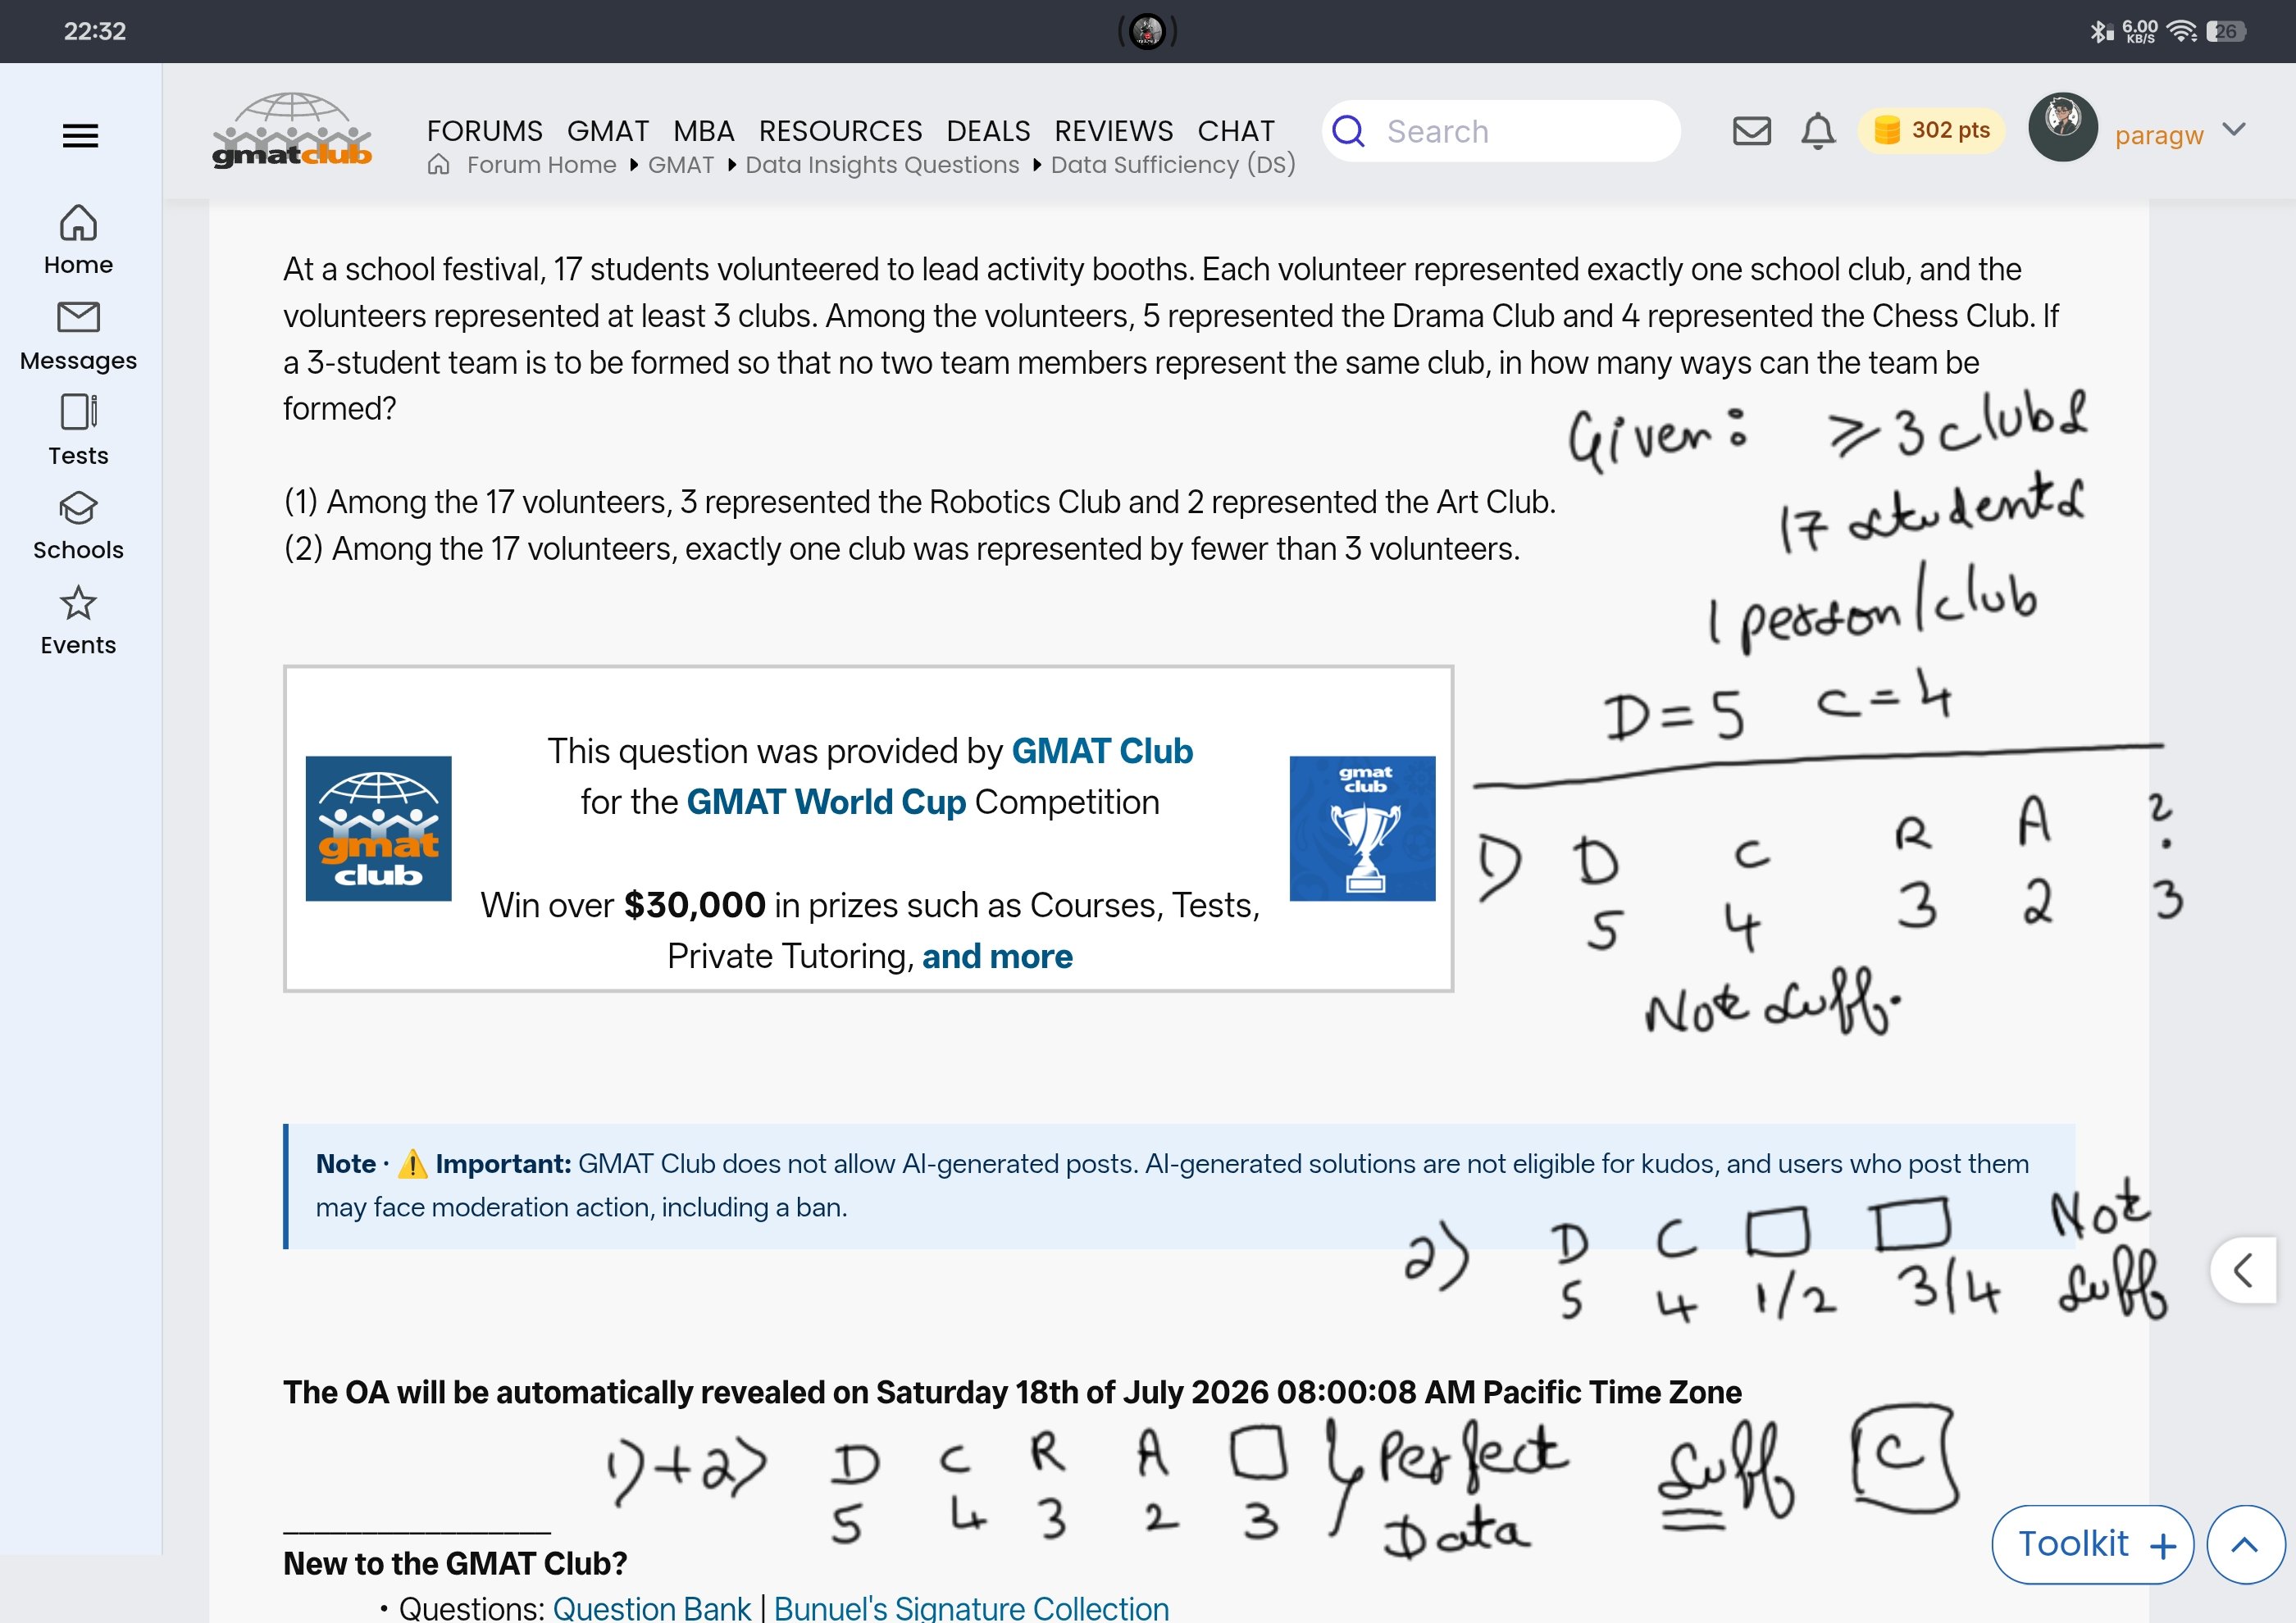The height and width of the screenshot is (1623, 2296).
Task: Open the GMAT menu
Action: 607,131
